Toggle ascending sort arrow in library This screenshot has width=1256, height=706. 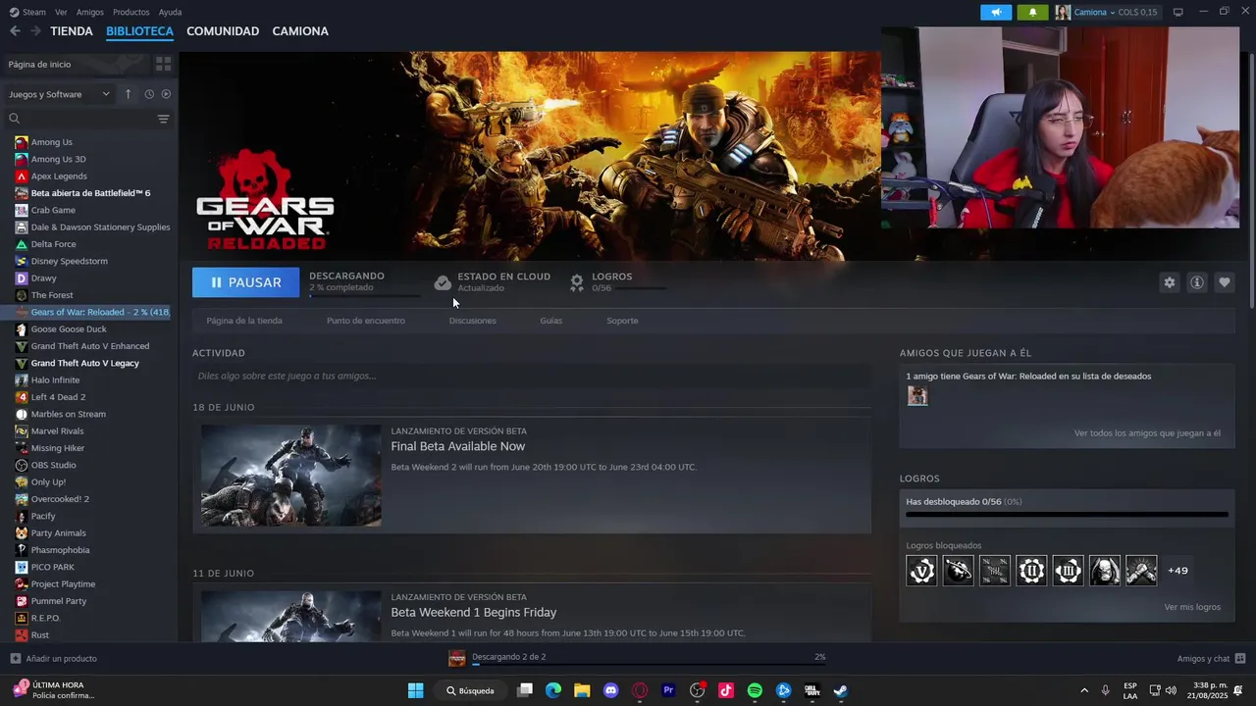click(128, 94)
